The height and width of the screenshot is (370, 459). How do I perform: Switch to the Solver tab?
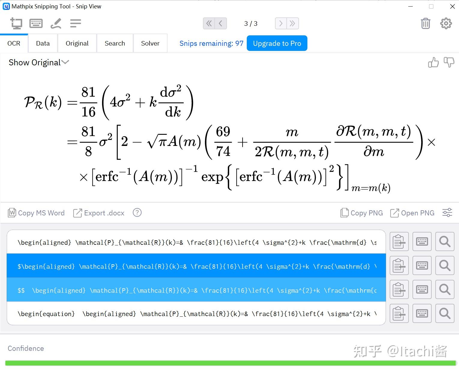click(x=150, y=43)
